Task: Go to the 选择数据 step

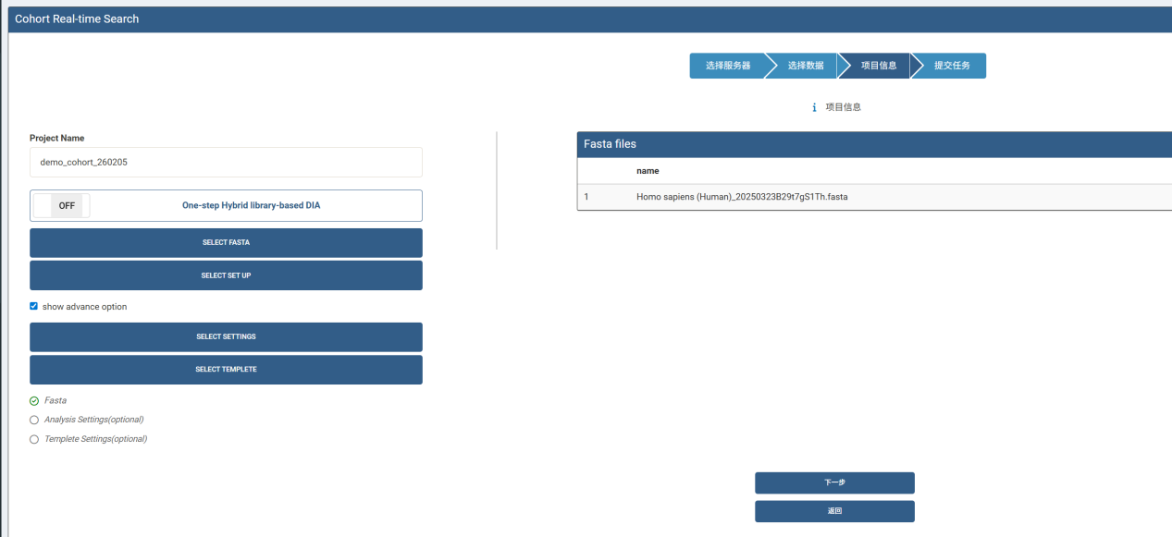Action: [805, 66]
